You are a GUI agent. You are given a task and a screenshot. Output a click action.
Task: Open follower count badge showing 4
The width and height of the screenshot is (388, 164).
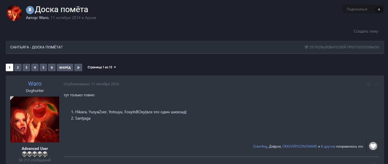pyautogui.click(x=379, y=9)
